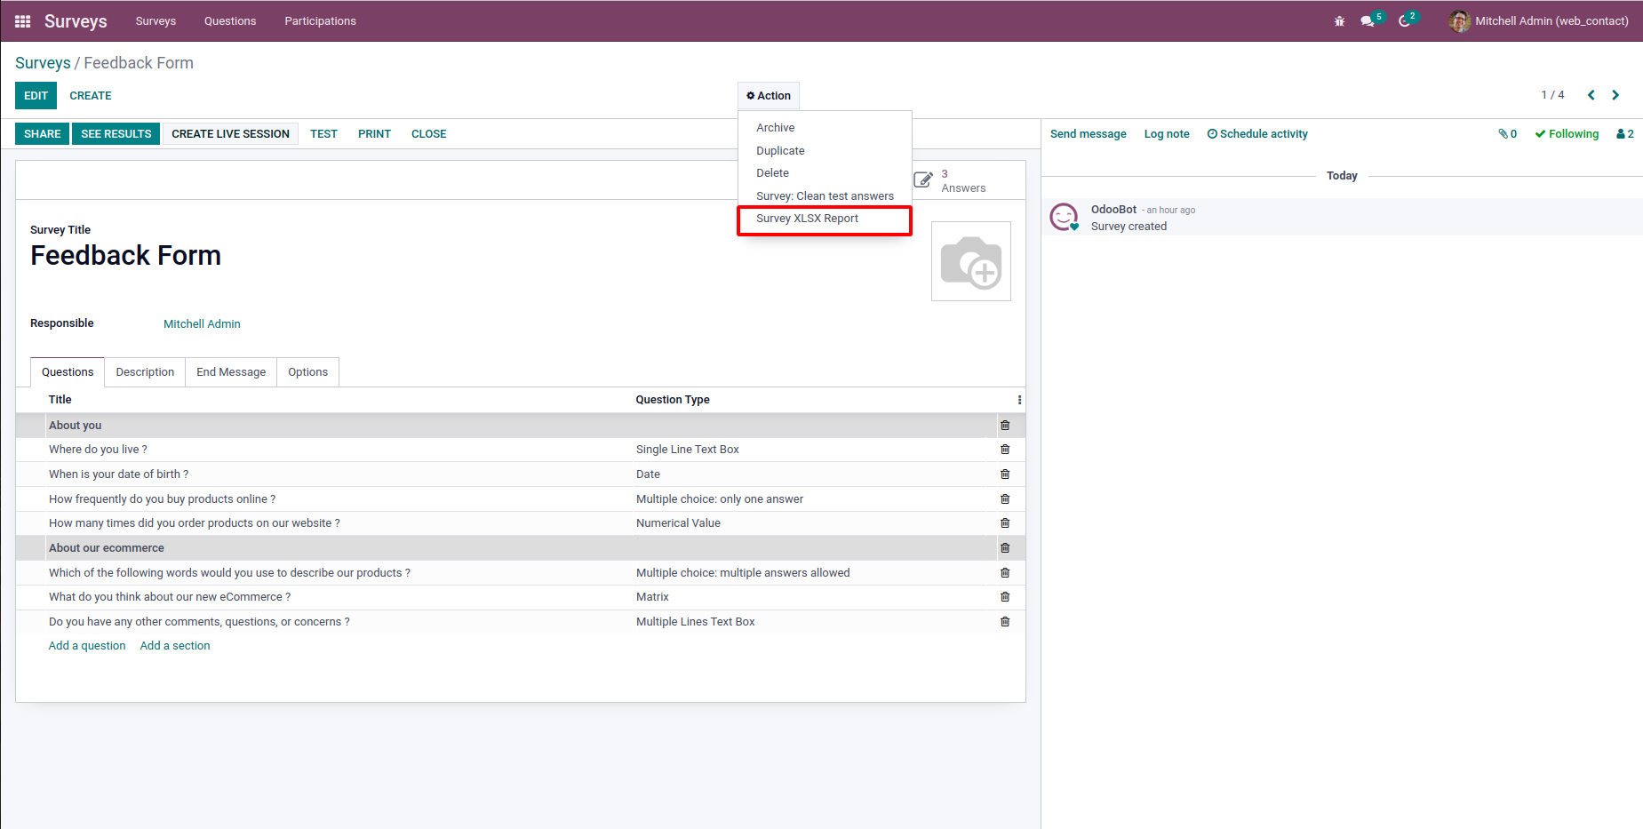Toggle the Following subscription status

[x=1567, y=134]
